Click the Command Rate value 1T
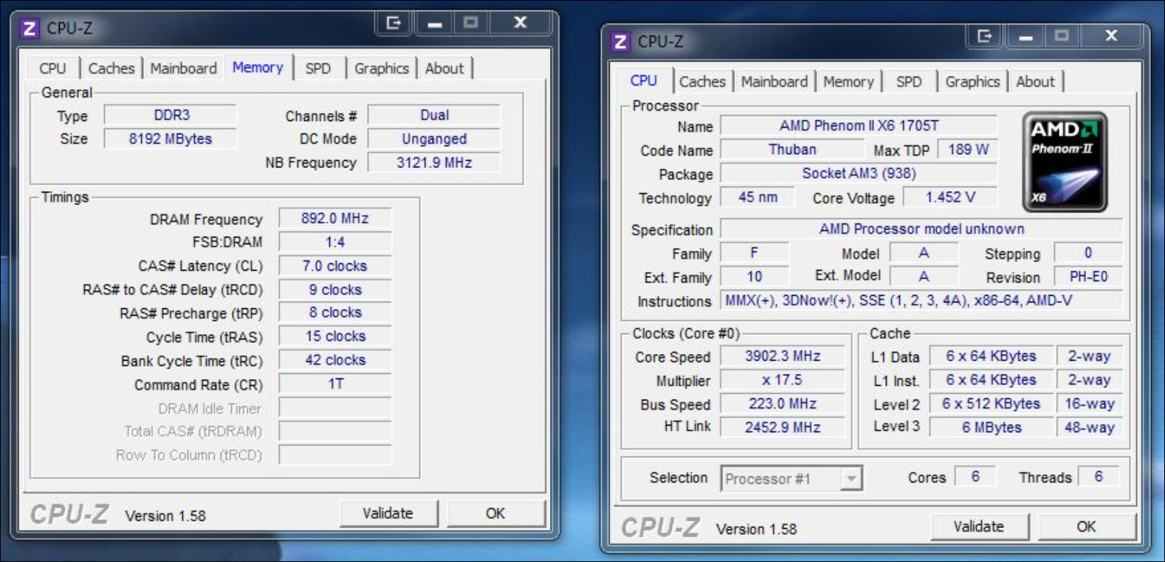The width and height of the screenshot is (1165, 562). point(335,384)
